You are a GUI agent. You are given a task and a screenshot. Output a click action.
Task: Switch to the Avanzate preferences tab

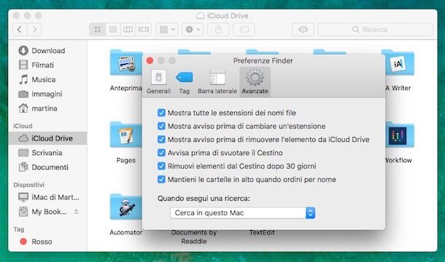255,82
